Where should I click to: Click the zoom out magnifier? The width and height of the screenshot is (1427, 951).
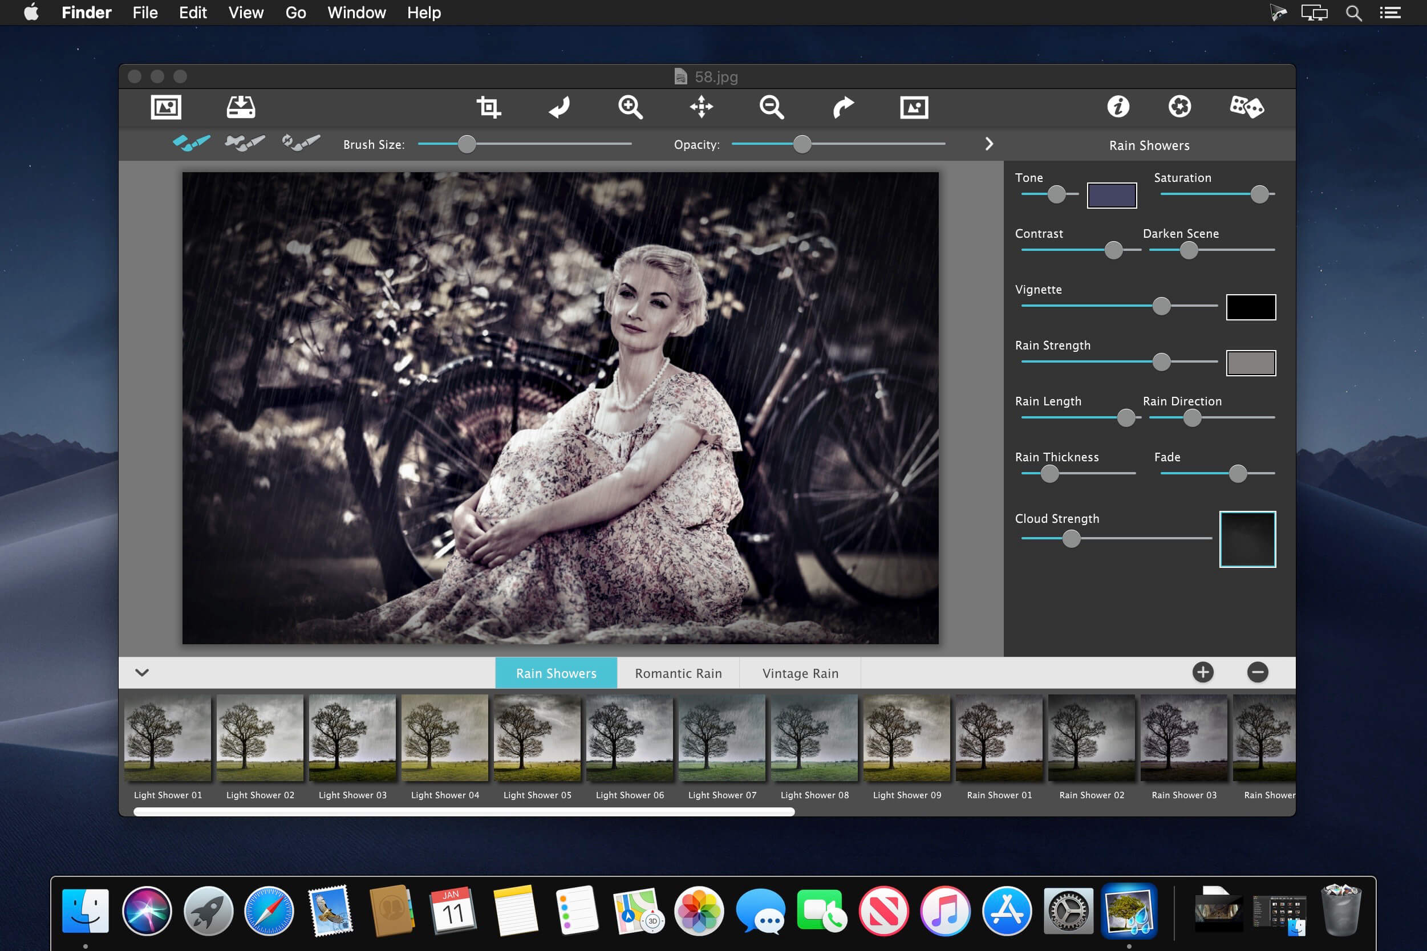(772, 107)
